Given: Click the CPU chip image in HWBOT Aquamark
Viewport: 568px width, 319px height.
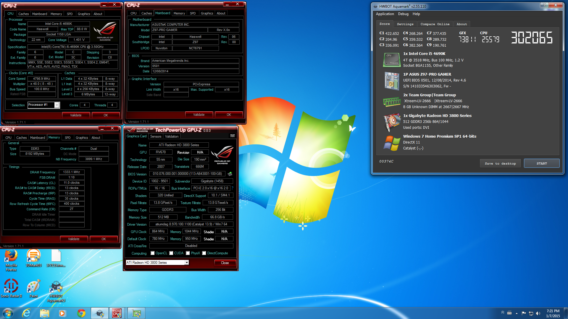Looking at the screenshot, I should [392, 60].
